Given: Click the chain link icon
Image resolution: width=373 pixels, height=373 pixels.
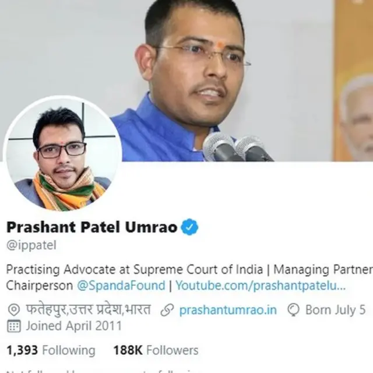Looking at the screenshot, I should tap(167, 310).
